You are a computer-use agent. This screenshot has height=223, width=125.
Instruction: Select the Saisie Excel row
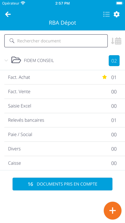62,106
